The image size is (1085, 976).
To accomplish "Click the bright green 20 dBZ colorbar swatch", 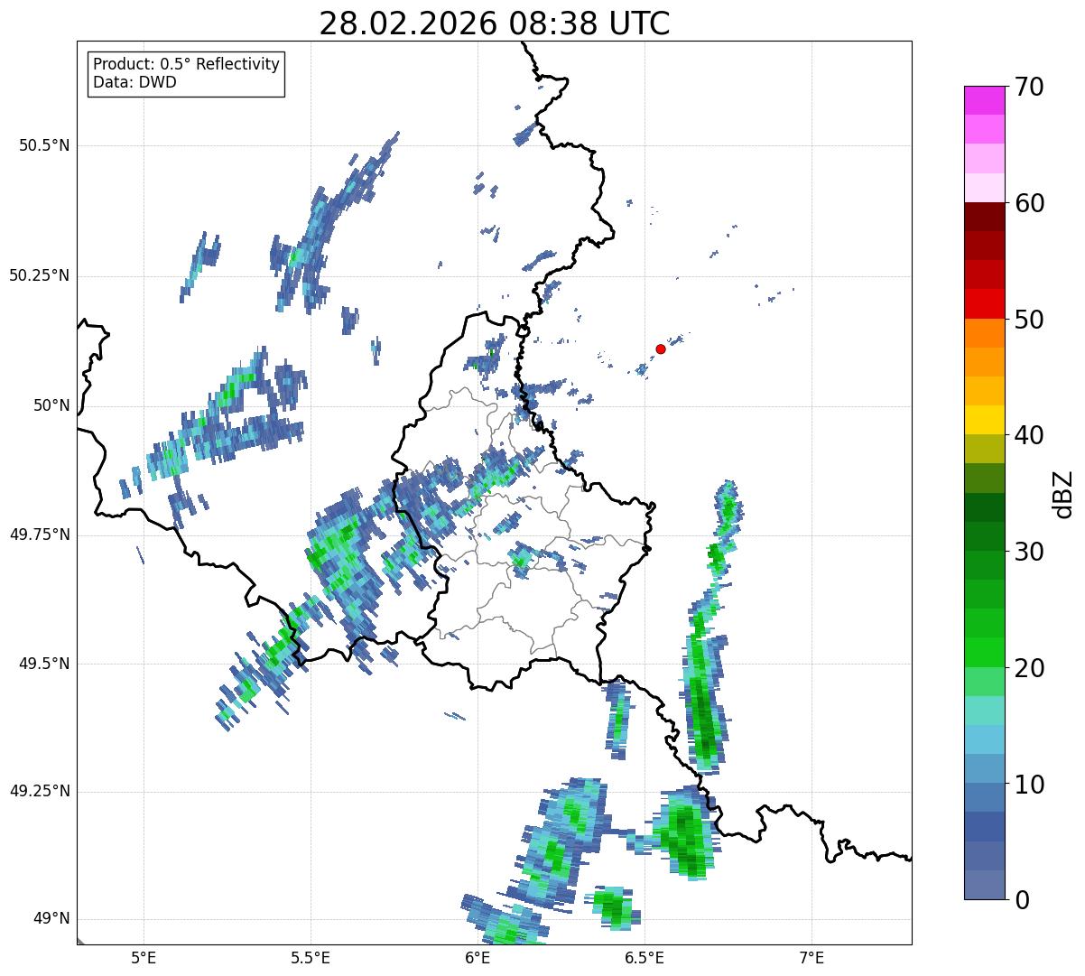I will (x=984, y=652).
